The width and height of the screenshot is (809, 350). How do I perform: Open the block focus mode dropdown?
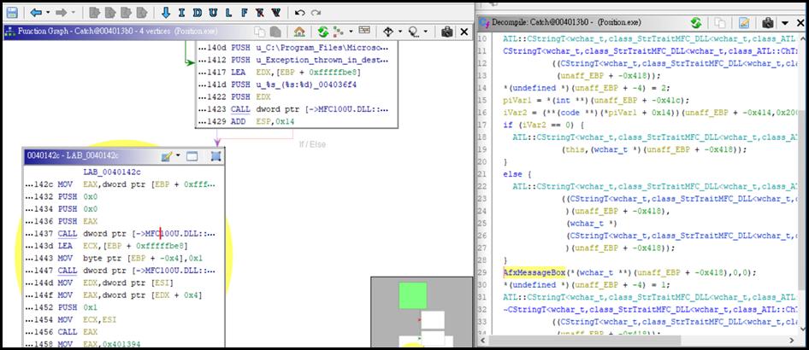[426, 32]
